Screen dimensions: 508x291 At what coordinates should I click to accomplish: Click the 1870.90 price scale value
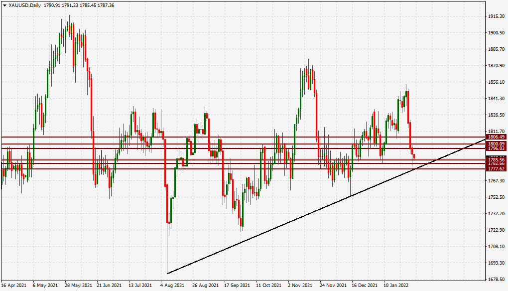pyautogui.click(x=496, y=66)
